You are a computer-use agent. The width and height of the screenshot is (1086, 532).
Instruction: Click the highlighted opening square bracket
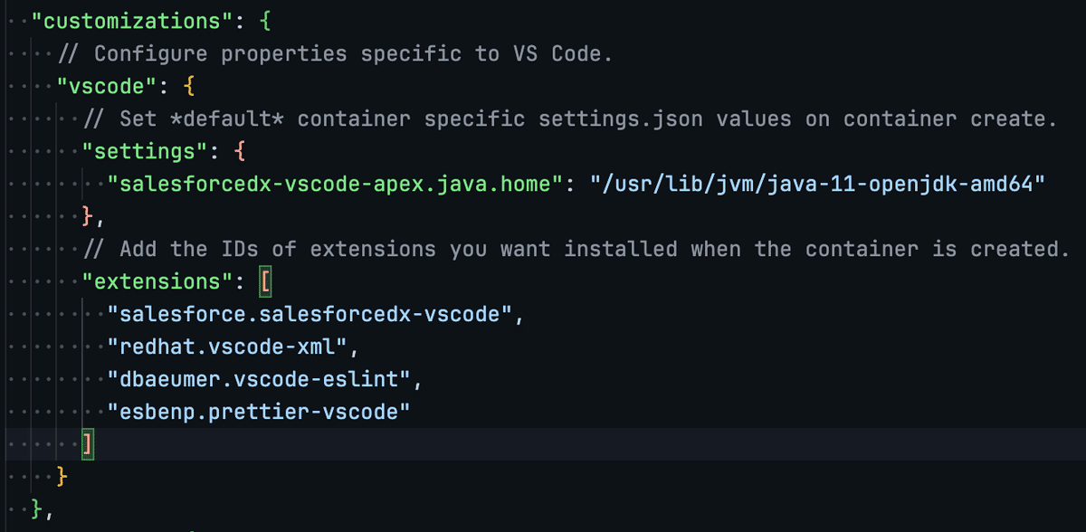pyautogui.click(x=265, y=281)
